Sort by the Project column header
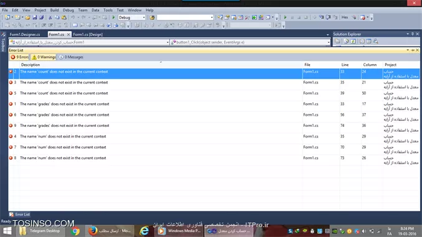Screen dimensions: 422x237 click(x=401, y=65)
